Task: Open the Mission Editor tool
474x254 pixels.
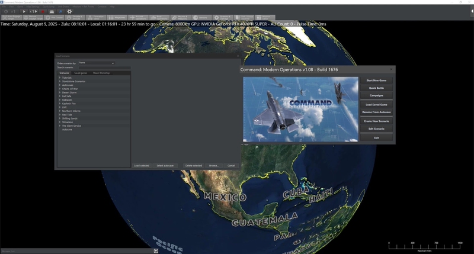Action: click(x=265, y=18)
